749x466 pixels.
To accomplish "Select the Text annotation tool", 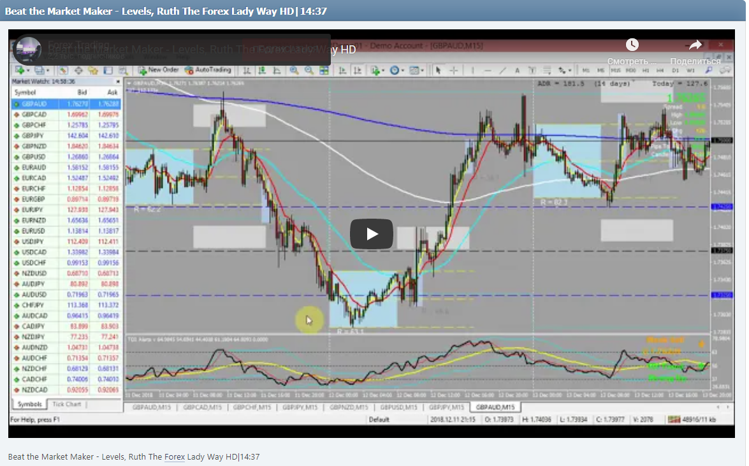I will coord(518,71).
